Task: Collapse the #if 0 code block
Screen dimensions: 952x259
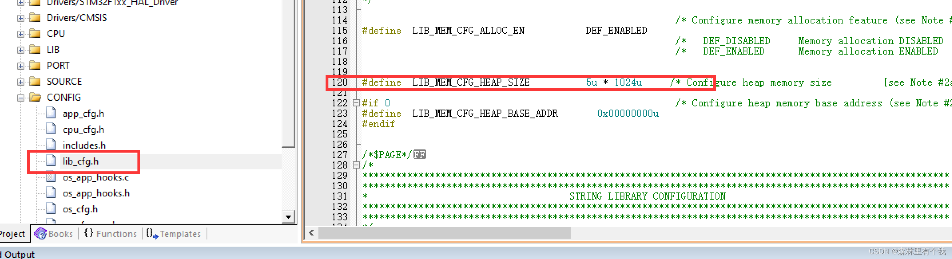Action: pos(356,103)
